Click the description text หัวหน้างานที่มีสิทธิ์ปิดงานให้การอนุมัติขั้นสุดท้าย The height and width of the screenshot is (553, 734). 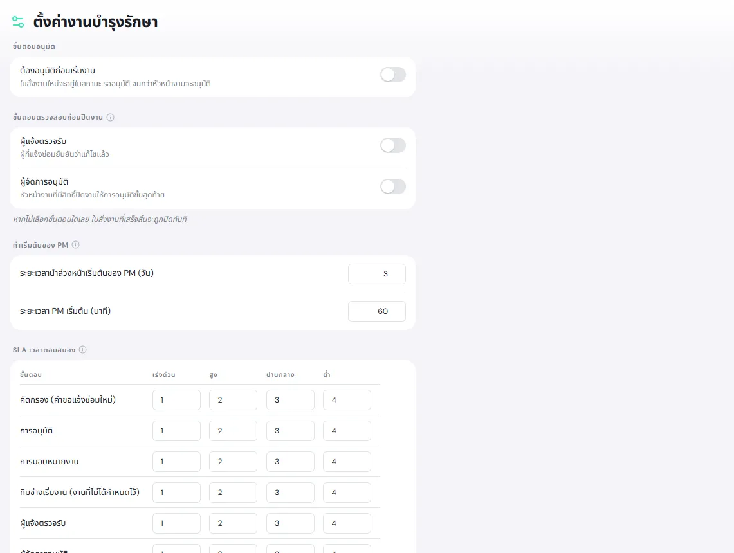[92, 195]
